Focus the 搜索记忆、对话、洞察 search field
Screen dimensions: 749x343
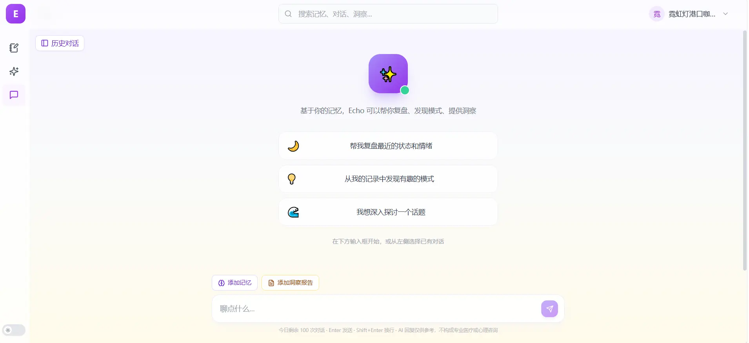388,14
